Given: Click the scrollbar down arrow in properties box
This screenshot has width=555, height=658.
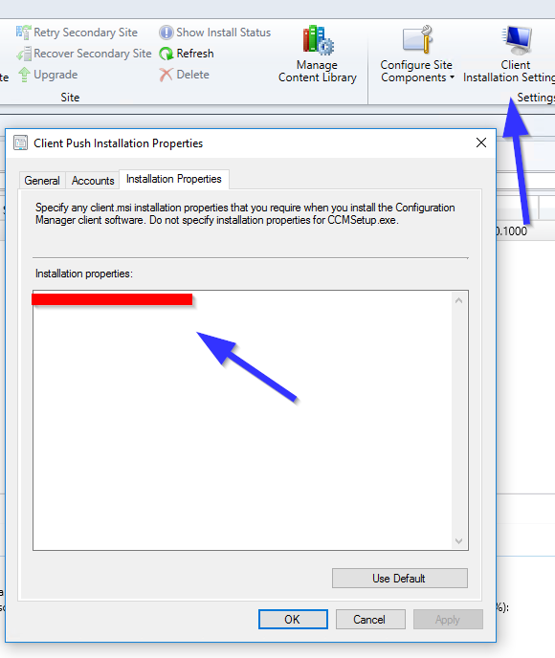Looking at the screenshot, I should tap(459, 541).
